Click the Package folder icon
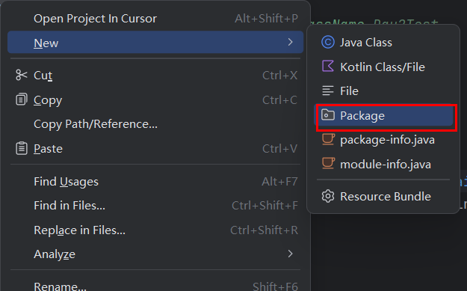 pos(328,114)
